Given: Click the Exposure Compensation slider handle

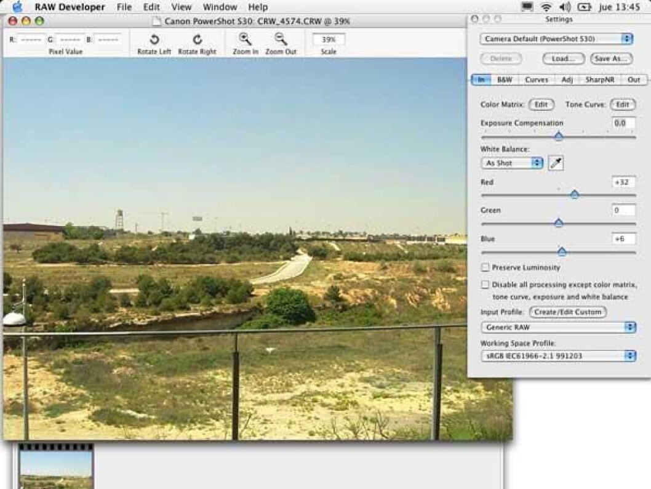Looking at the screenshot, I should pyautogui.click(x=559, y=136).
